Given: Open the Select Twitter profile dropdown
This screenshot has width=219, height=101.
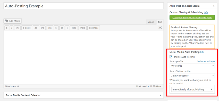Looking at the screenshot, I should pos(192,76).
